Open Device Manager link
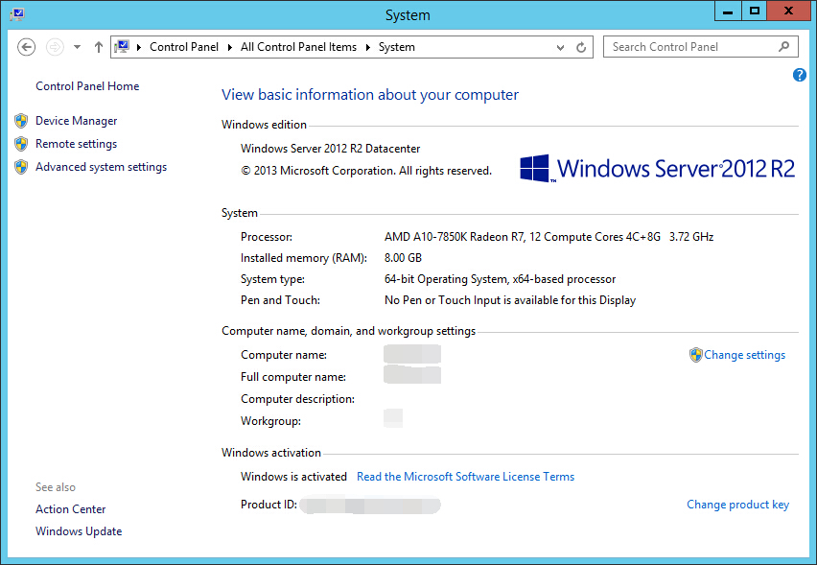The height and width of the screenshot is (565, 817). coord(76,121)
